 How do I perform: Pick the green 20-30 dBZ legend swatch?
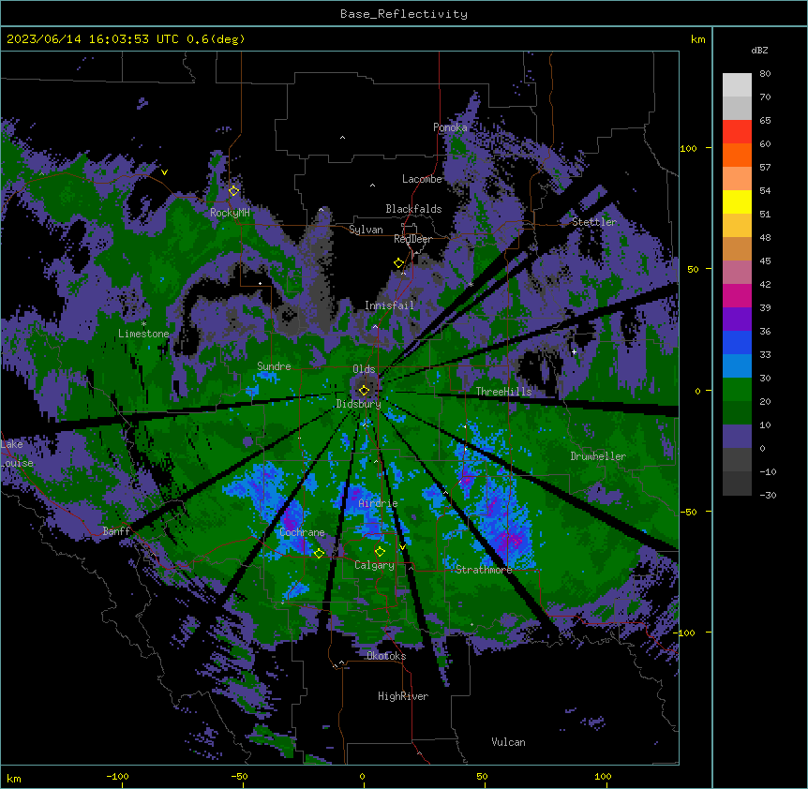[737, 390]
